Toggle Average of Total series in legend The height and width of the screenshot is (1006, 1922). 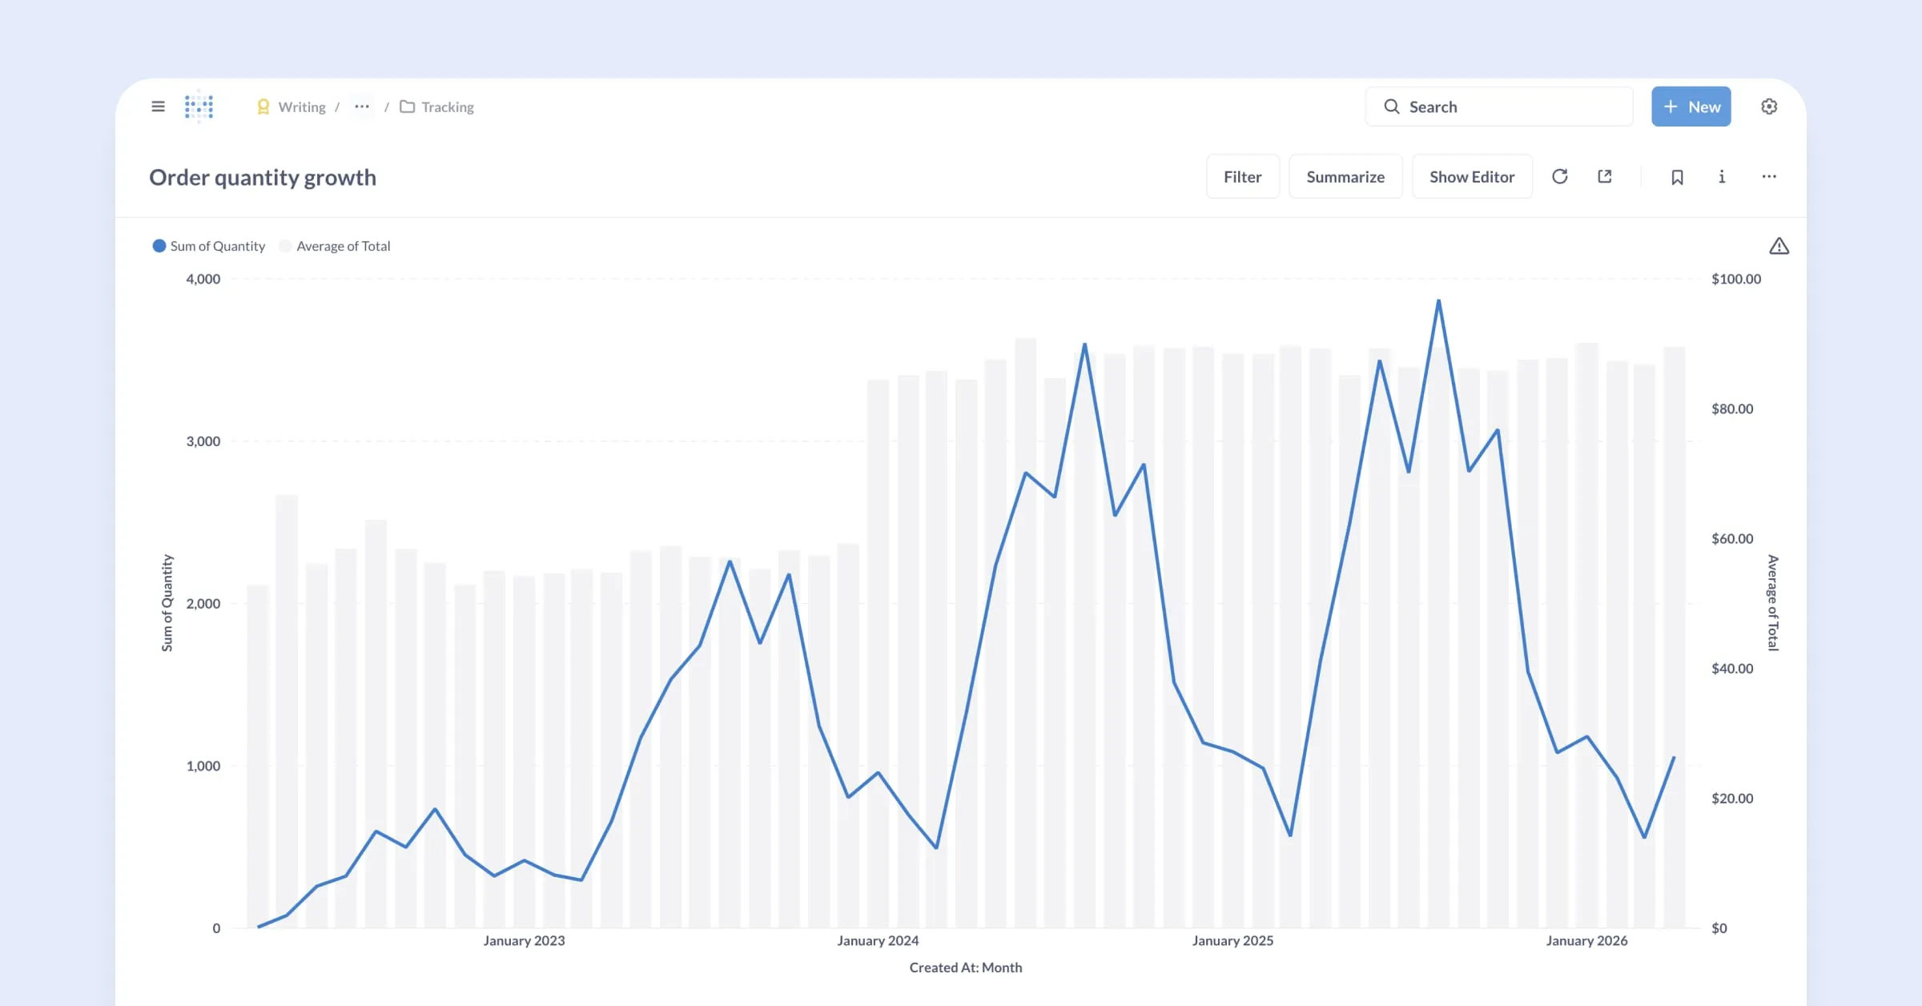click(x=335, y=246)
